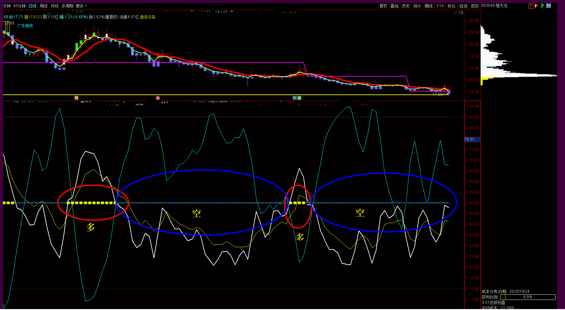This screenshot has height=310, width=565.
Task: Click the diamond marker icon above chart
Action: point(455,13)
